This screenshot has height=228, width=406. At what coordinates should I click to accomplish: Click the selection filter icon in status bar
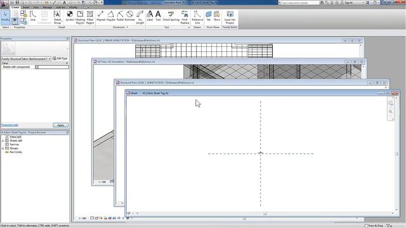coord(389,225)
